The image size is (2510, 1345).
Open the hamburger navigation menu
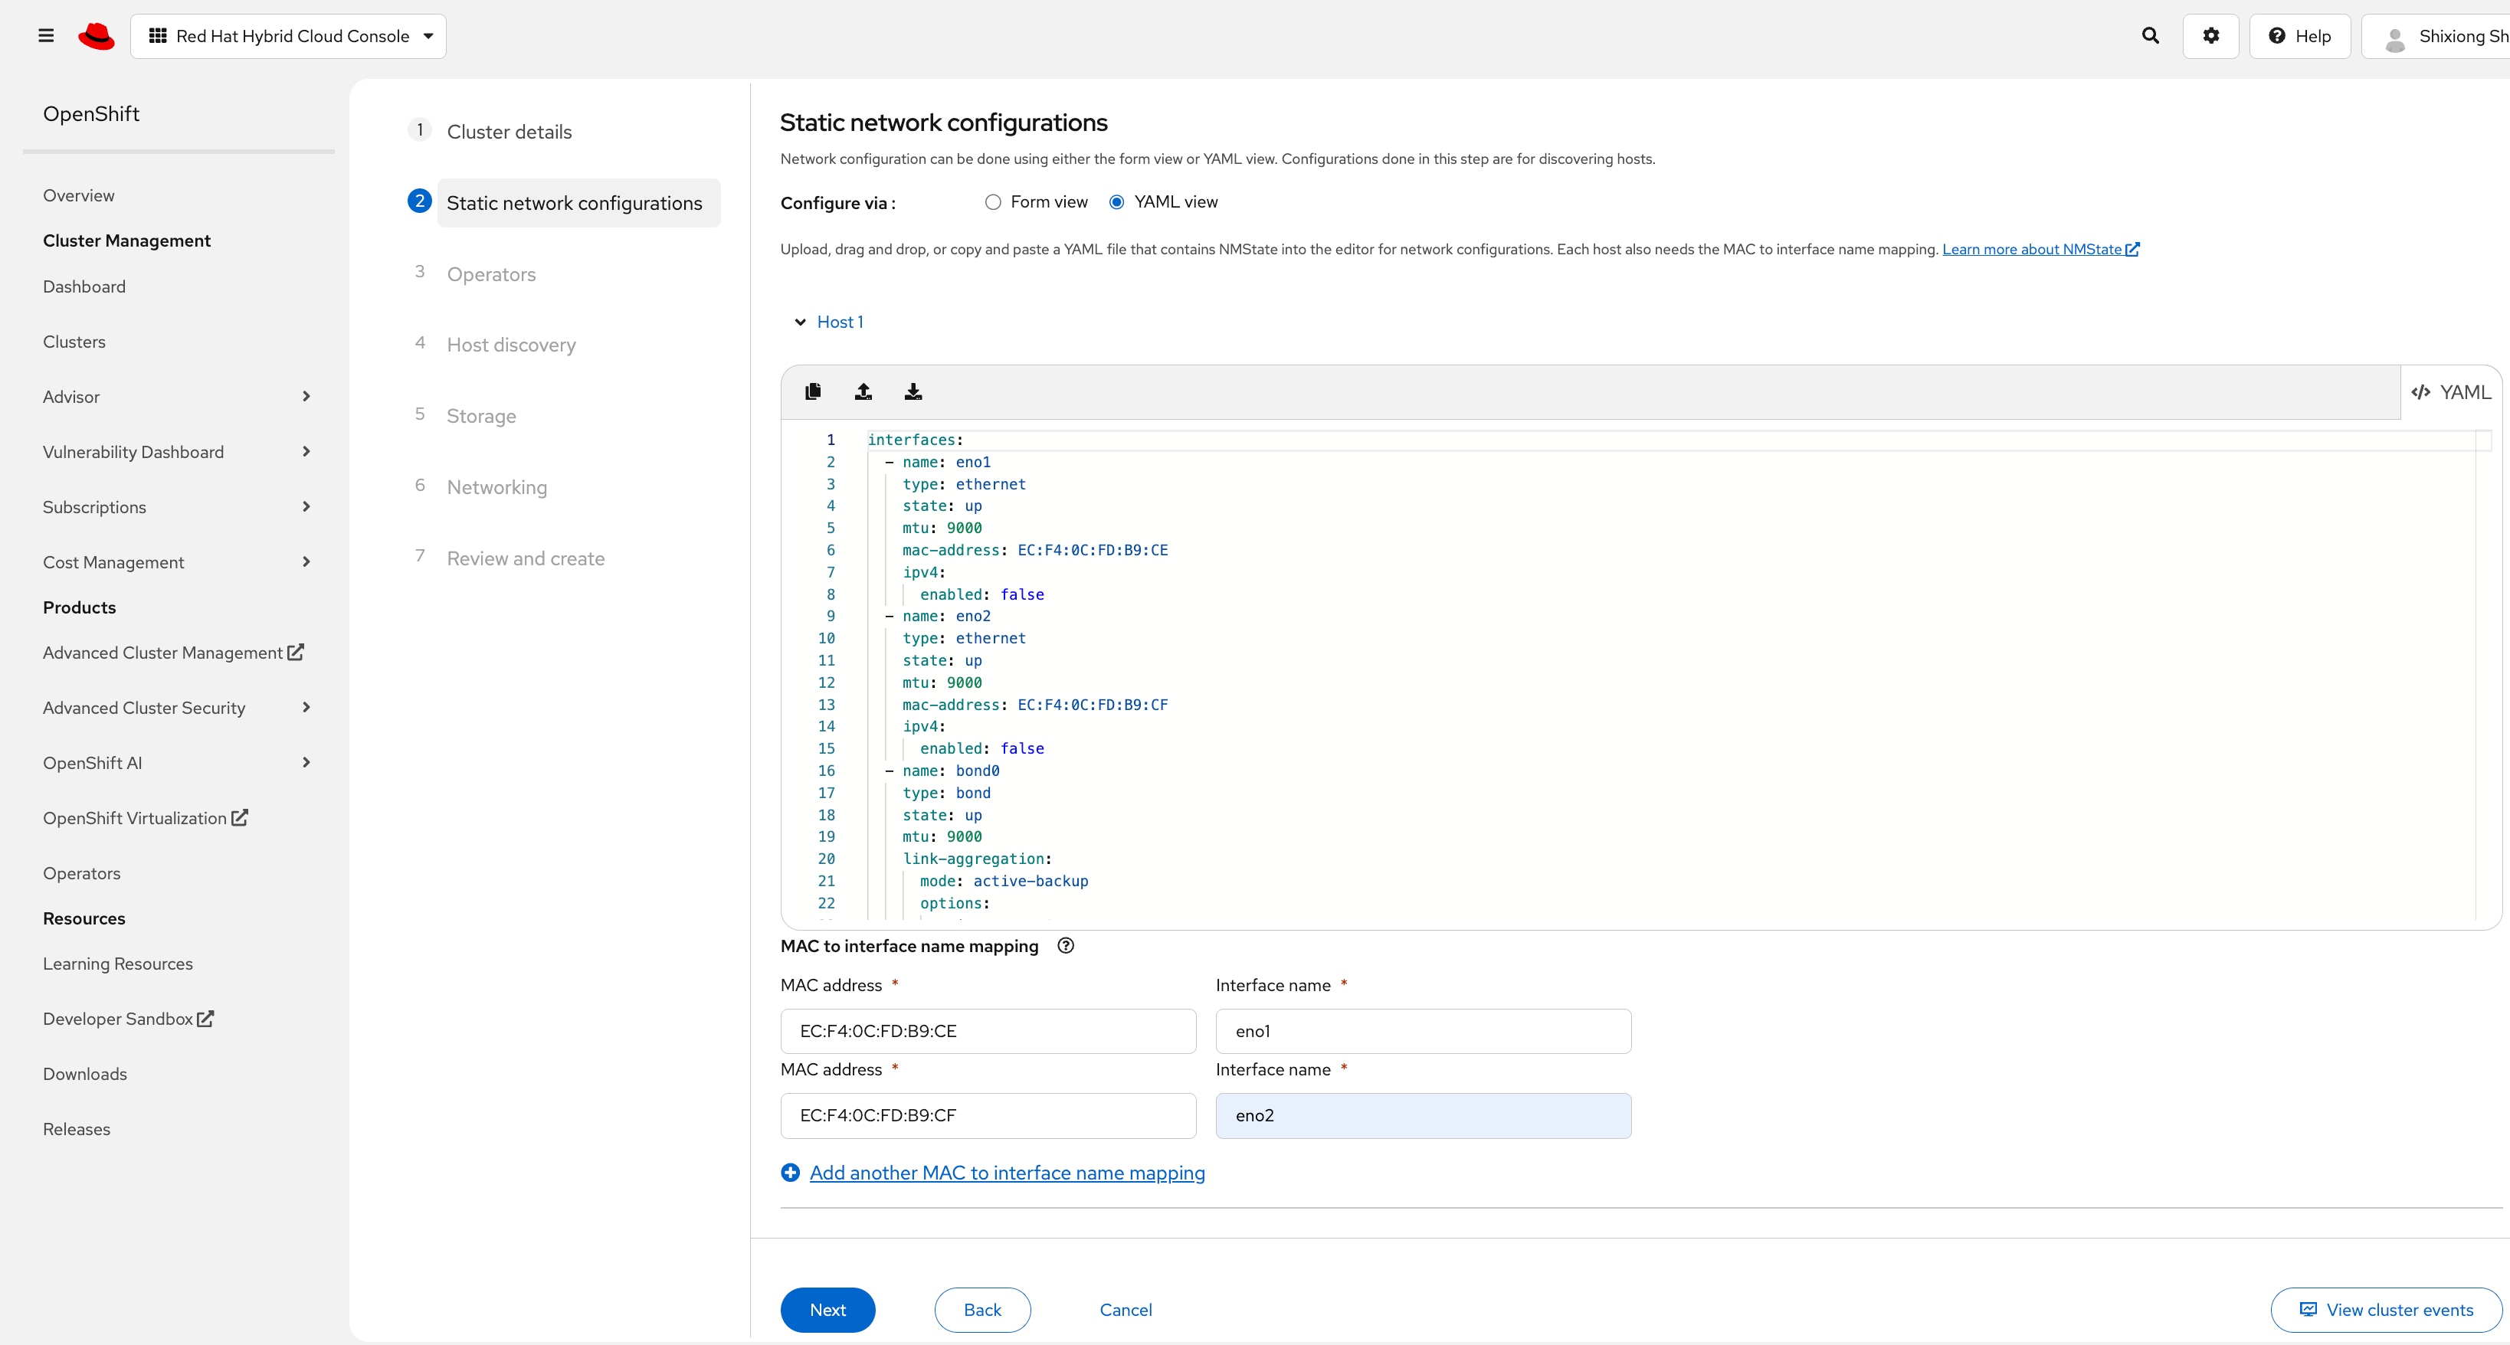(46, 36)
